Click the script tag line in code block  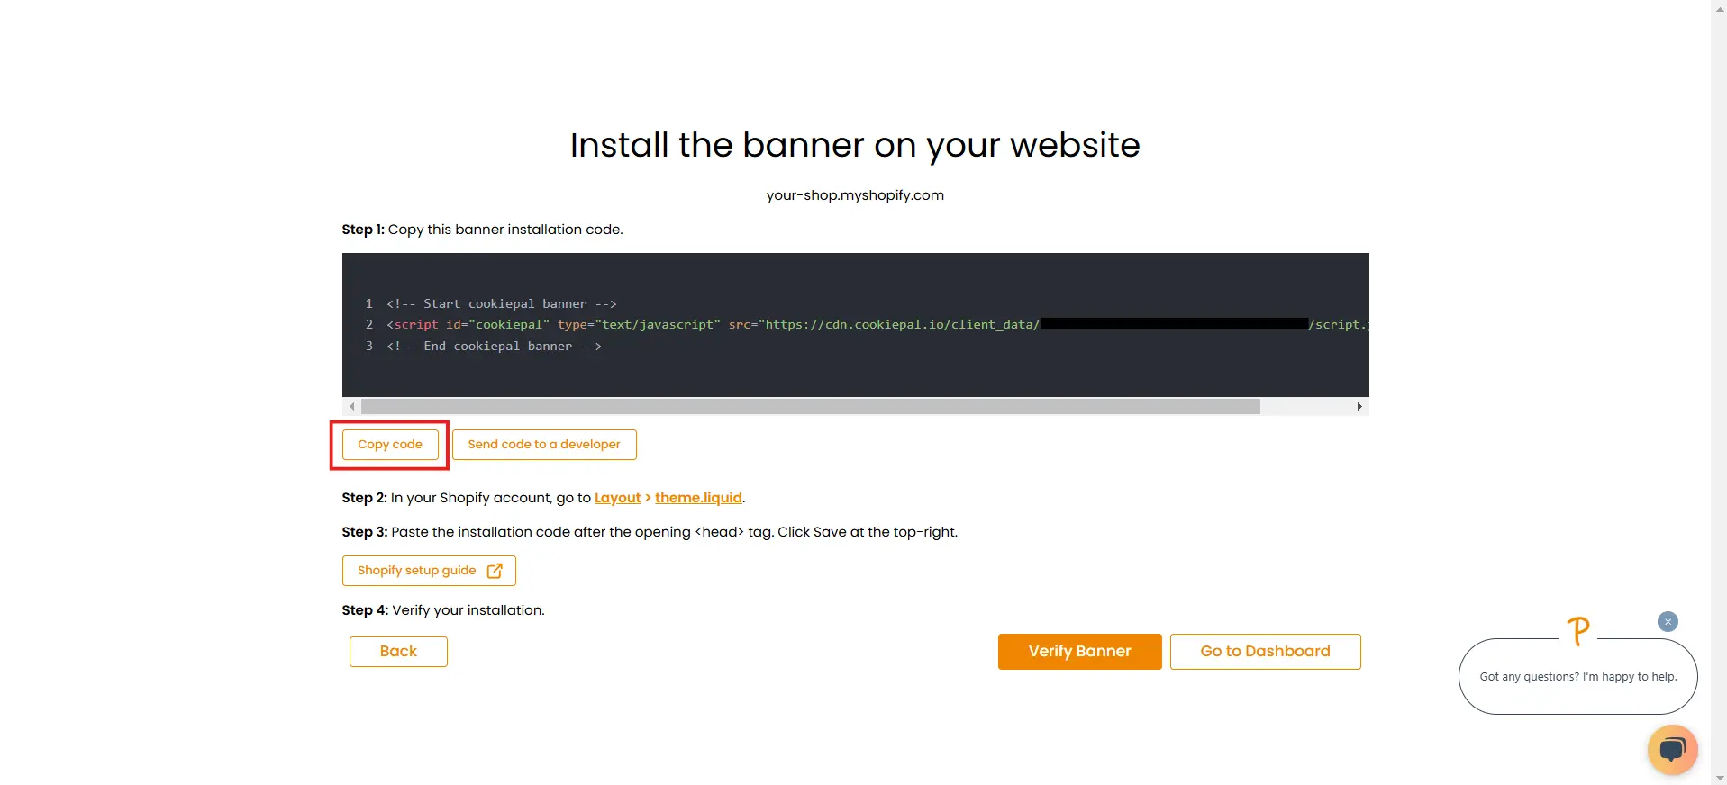click(x=712, y=325)
